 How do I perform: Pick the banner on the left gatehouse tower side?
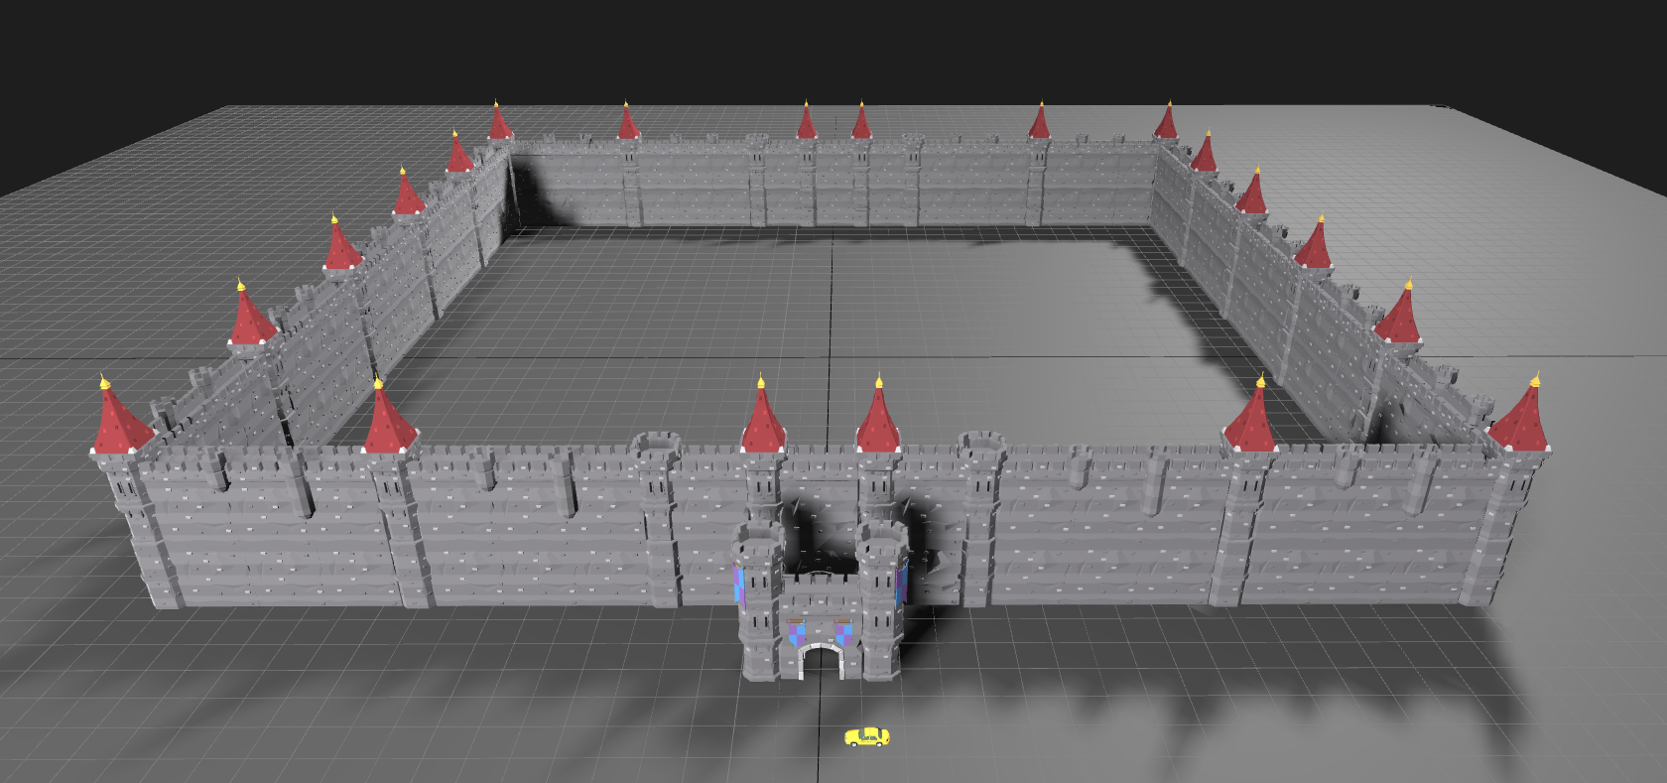[x=738, y=586]
